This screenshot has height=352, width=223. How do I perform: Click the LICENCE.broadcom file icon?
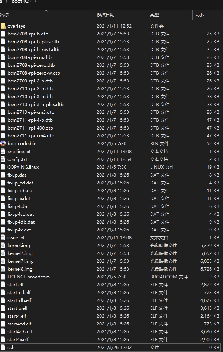(3, 277)
